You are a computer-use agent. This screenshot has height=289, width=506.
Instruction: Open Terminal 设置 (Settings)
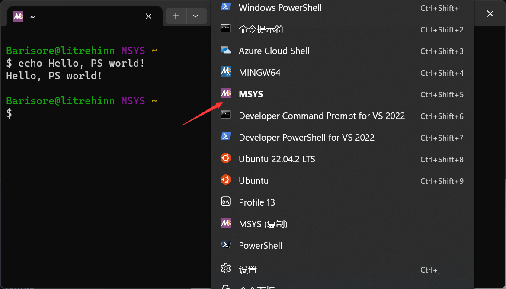tap(249, 269)
